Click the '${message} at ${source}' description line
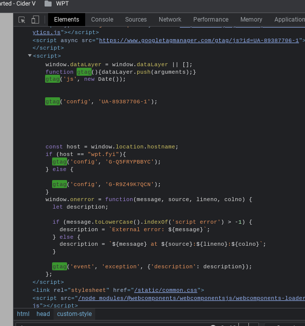The width and height of the screenshot is (305, 326). tap(163, 244)
